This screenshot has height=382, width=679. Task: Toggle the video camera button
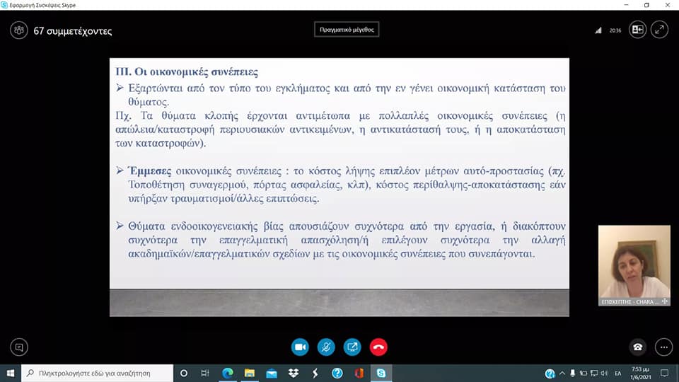[x=299, y=347]
